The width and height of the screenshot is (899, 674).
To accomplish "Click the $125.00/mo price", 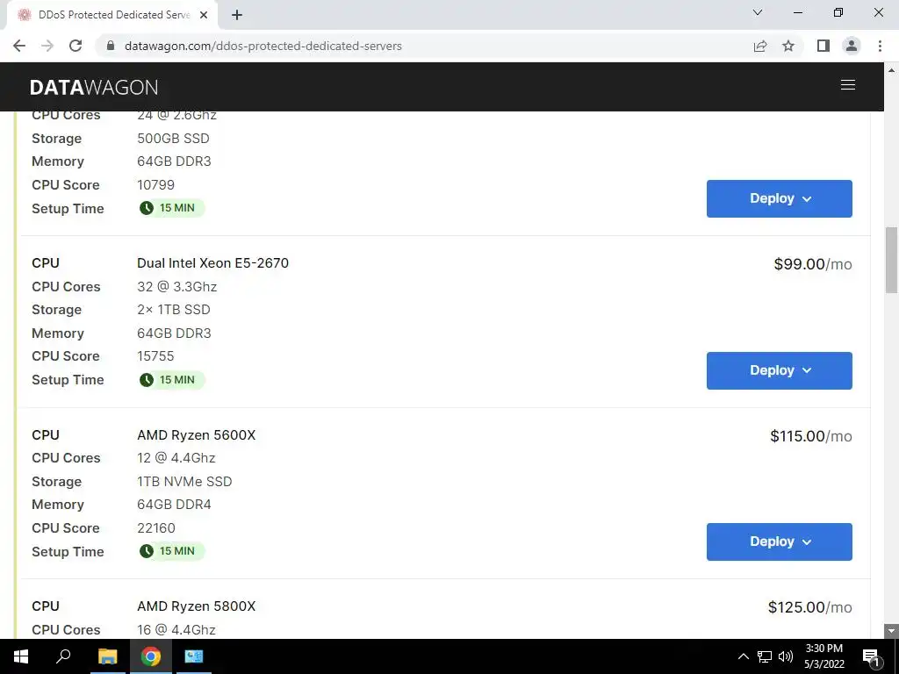I will (x=809, y=607).
